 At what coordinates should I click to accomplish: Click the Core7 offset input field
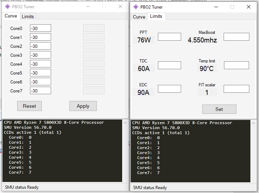[40, 91]
